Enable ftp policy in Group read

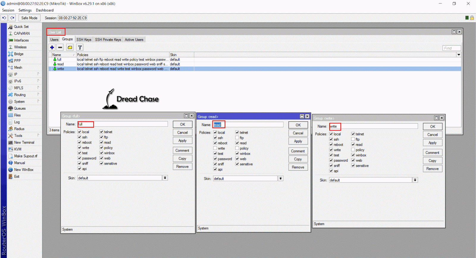click(237, 138)
